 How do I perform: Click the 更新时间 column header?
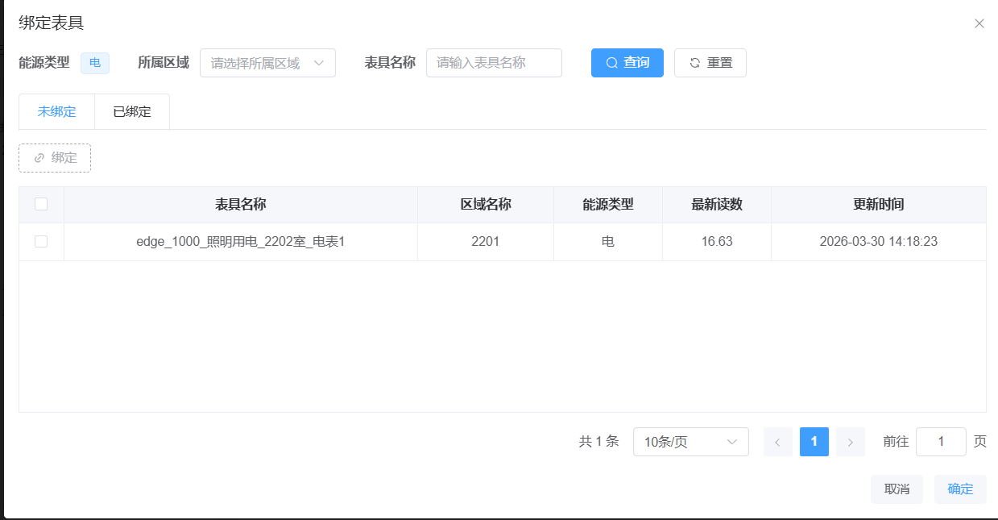[879, 205]
